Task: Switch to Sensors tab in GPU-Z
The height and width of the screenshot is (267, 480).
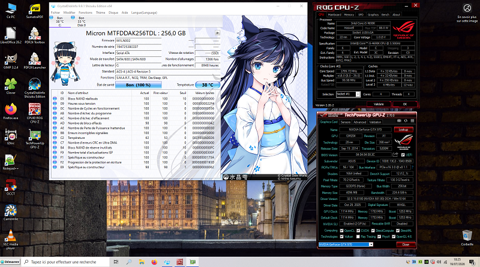Action: tap(346, 122)
